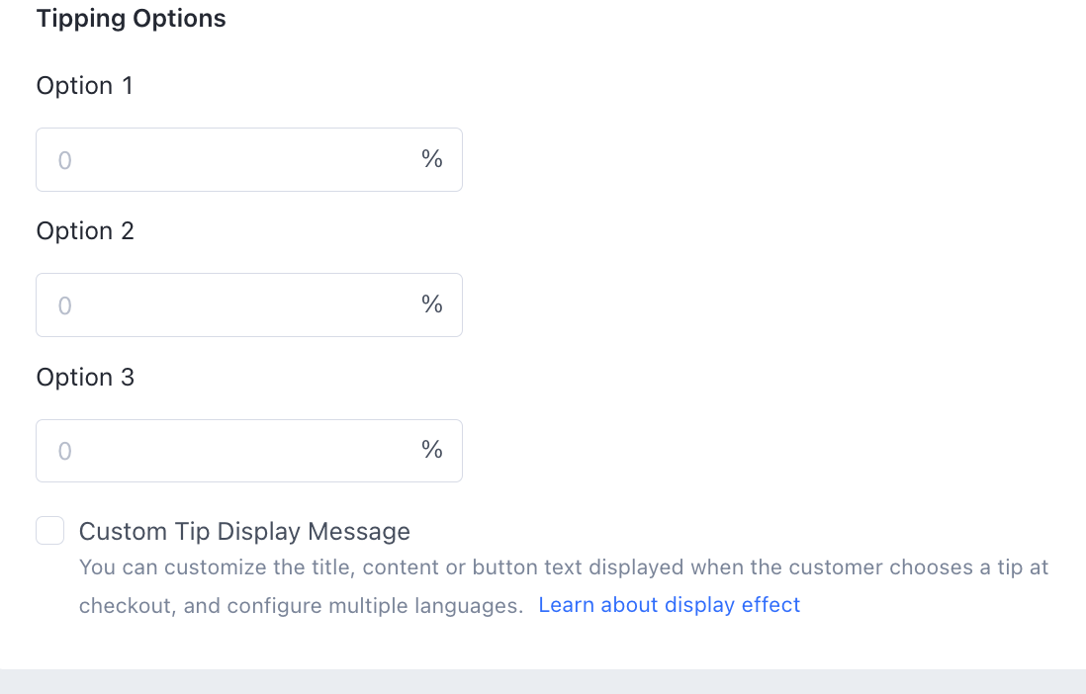Click the Option 1 label text

(84, 86)
